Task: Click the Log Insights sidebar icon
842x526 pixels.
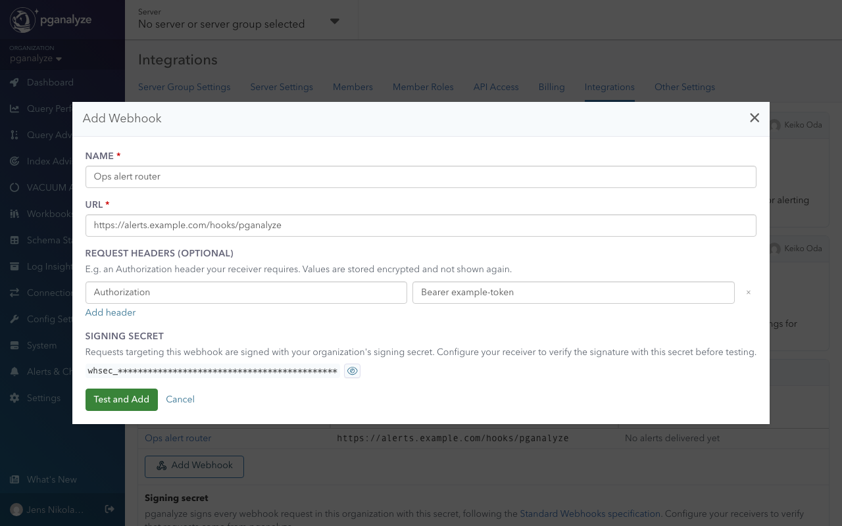Action: click(x=14, y=266)
